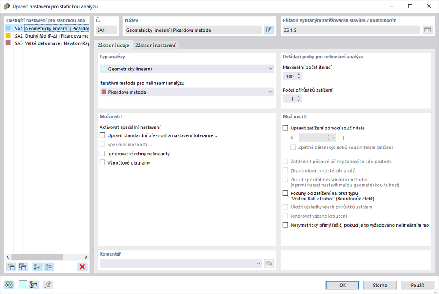The width and height of the screenshot is (439, 294).
Task: Open the 'Geometricky lineární' analysis type dropdown
Action: pos(271,69)
